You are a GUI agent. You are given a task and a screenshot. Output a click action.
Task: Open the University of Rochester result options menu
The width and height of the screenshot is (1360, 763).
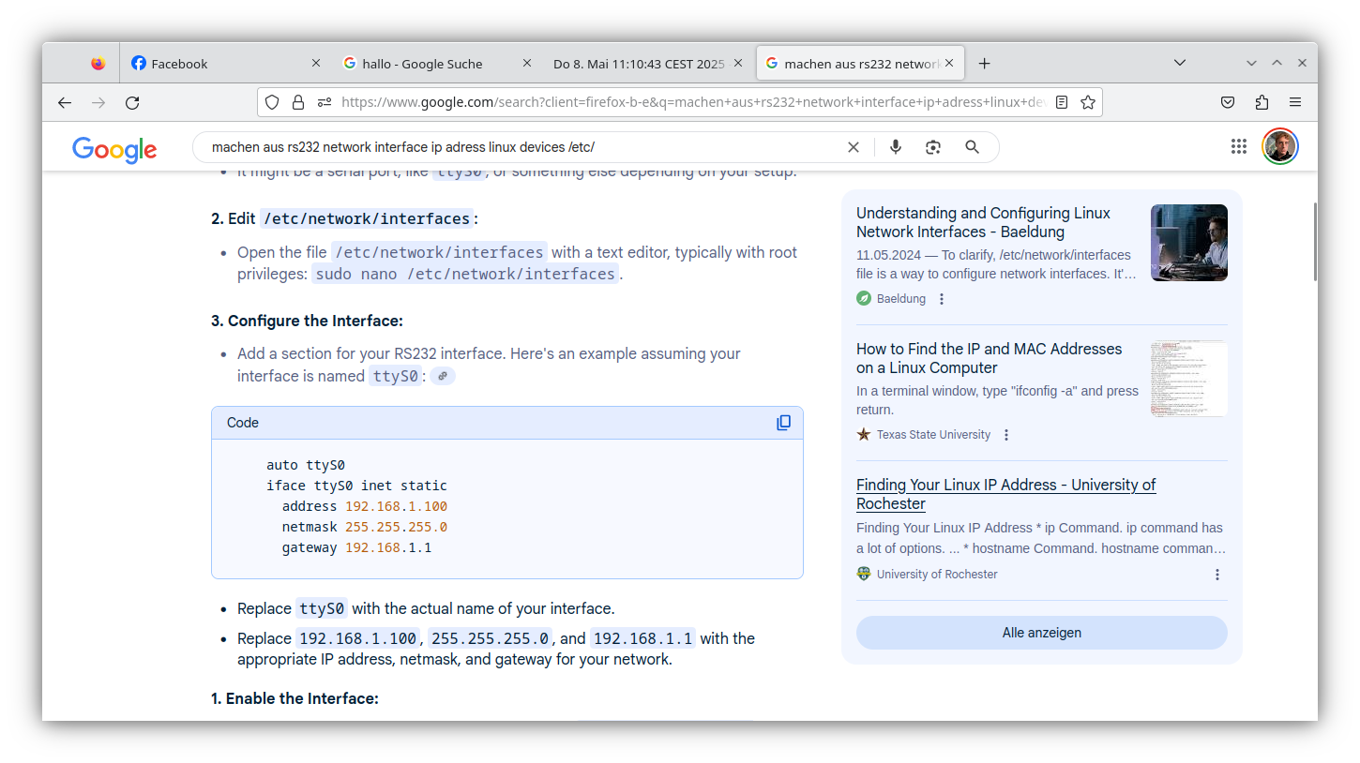[x=1217, y=574]
